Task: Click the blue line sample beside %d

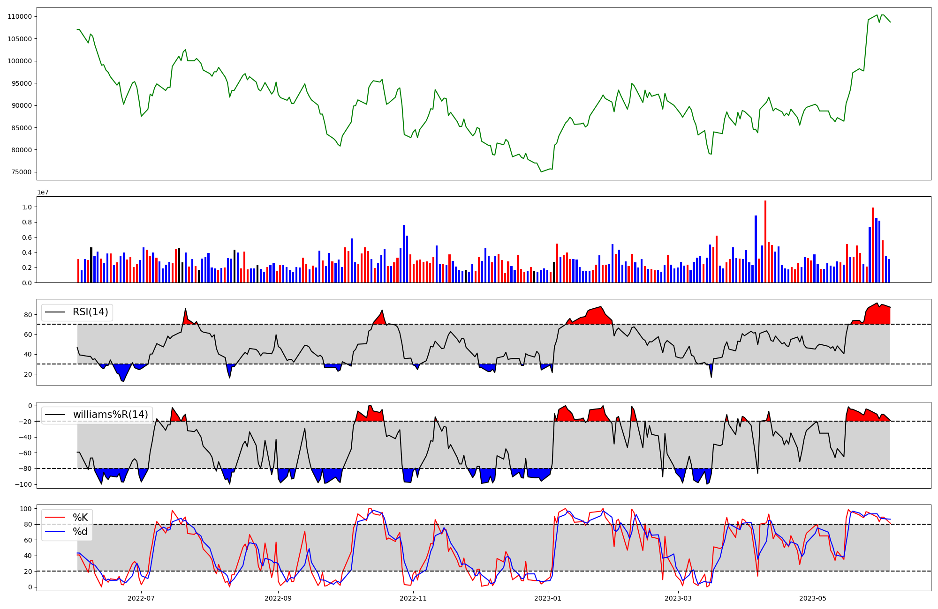Action: click(56, 532)
